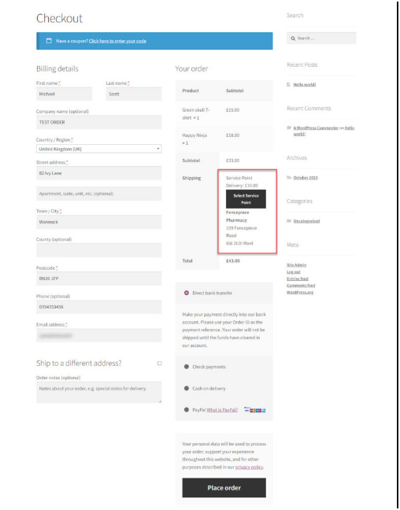
Task: Click the Select Service Point button
Action: (246, 199)
